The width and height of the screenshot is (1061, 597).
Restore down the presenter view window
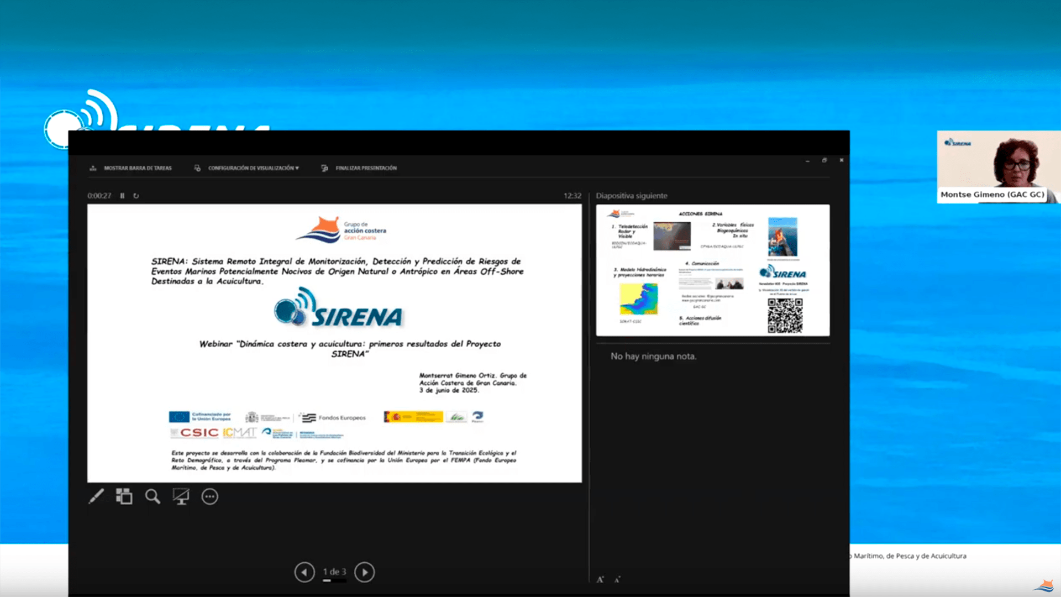click(x=824, y=160)
